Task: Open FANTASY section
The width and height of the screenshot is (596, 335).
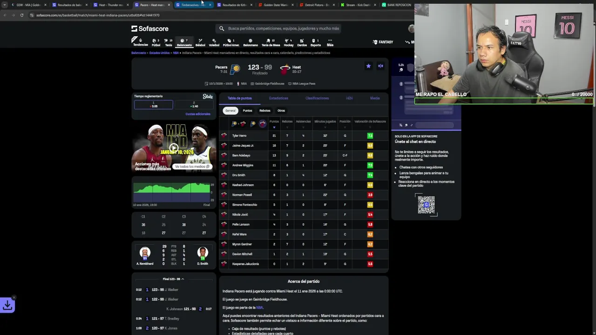Action: pyautogui.click(x=383, y=42)
